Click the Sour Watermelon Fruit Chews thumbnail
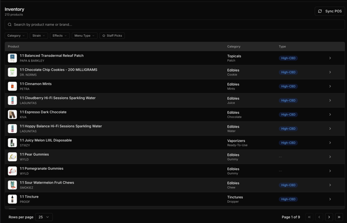347x223 pixels. (12, 185)
